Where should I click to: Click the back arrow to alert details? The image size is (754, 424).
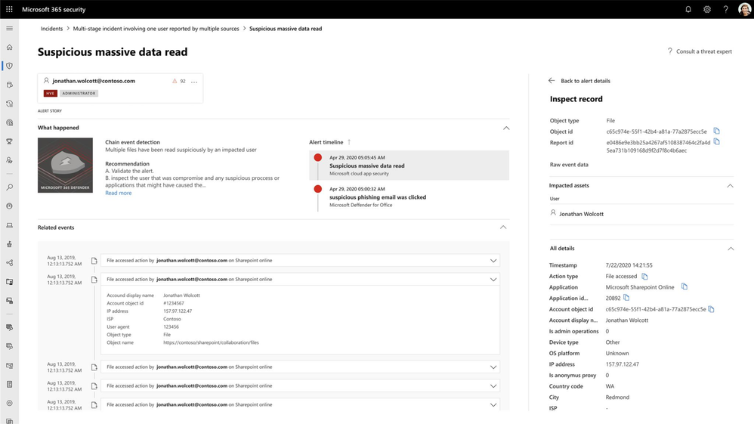[x=552, y=81]
